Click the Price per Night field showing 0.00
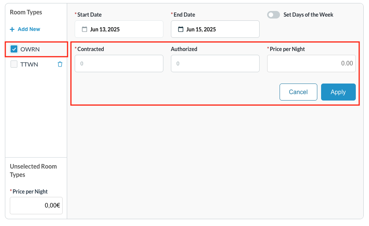This screenshot has height=226, width=369. coord(311,63)
